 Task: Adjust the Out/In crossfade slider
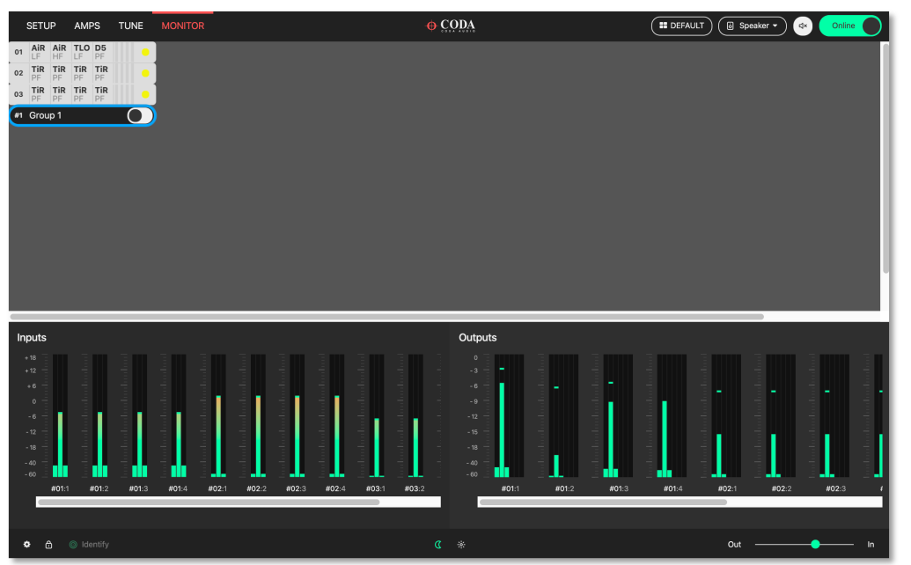pyautogui.click(x=815, y=544)
